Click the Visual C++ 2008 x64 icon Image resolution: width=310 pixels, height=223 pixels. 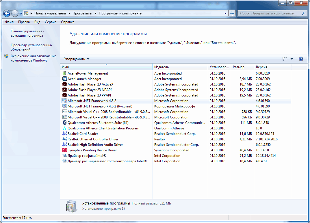pos(64,112)
